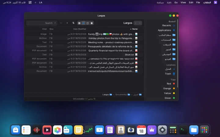Open the App Store from the dock
Screen dimensions: 220x137
pyautogui.click(x=16, y=130)
